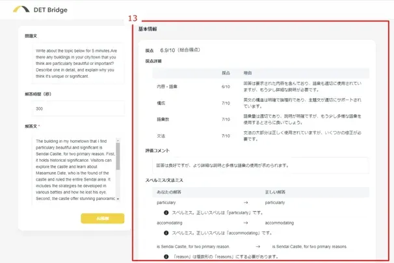This screenshot has height=263, width=394.
Task: Click the スペルミス/文法ミス heading
Action: pyautogui.click(x=164, y=180)
